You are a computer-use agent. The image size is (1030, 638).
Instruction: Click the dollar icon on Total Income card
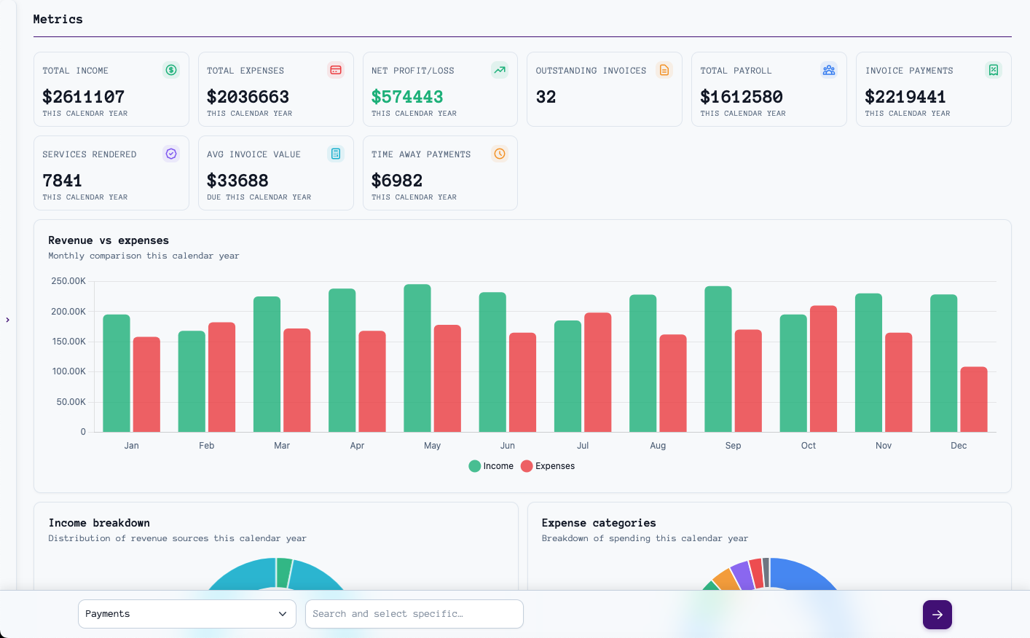[171, 70]
